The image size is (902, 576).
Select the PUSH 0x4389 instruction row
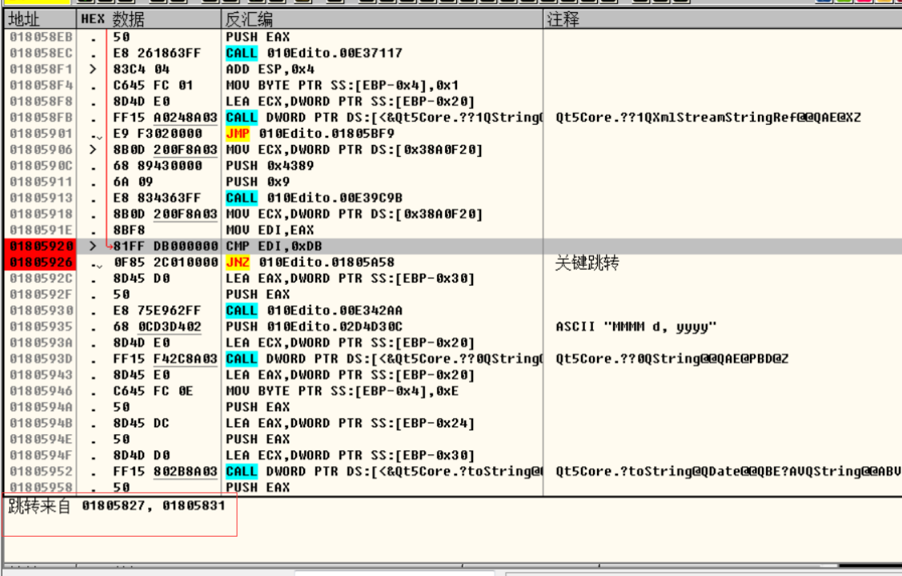[x=270, y=166]
